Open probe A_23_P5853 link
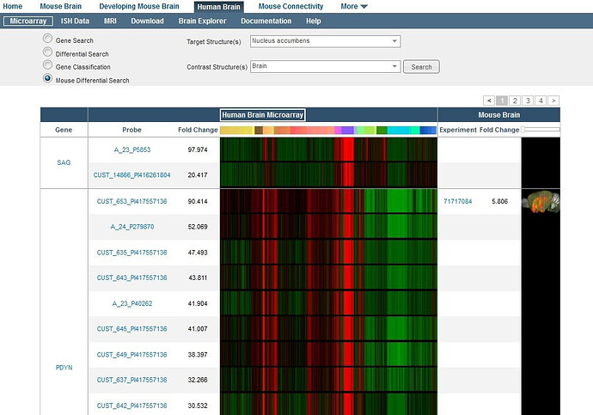Screen dimensions: 593x415 (132, 150)
